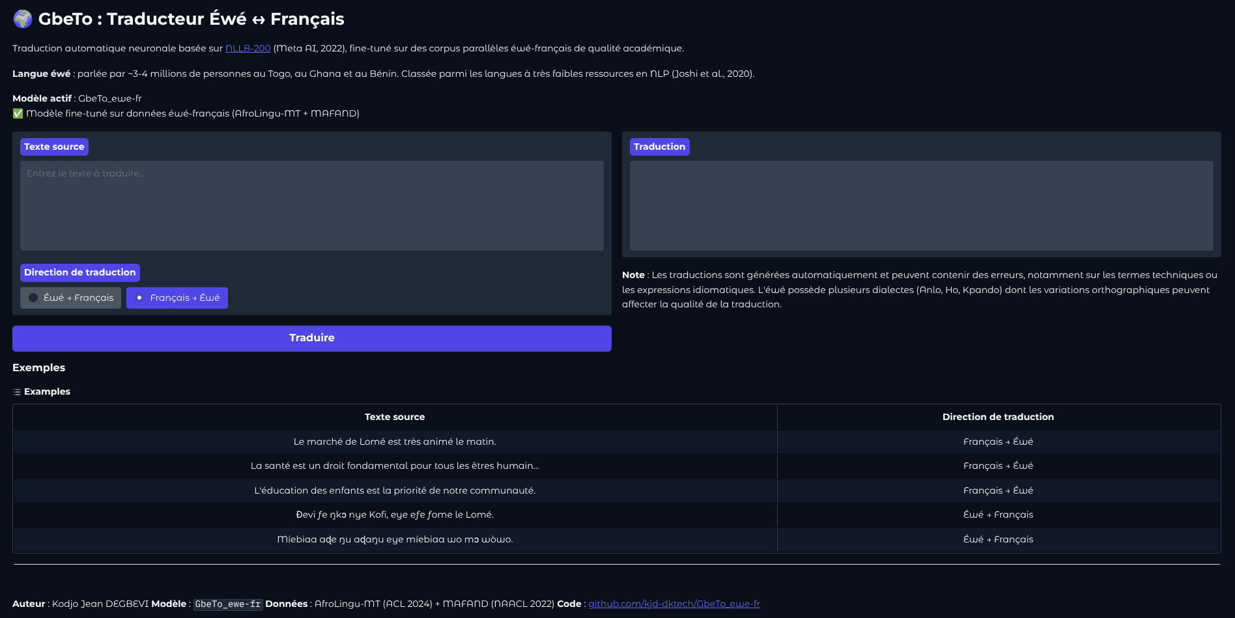Image resolution: width=1235 pixels, height=618 pixels.
Task: Select the Français → Éwé direction
Action: (177, 298)
